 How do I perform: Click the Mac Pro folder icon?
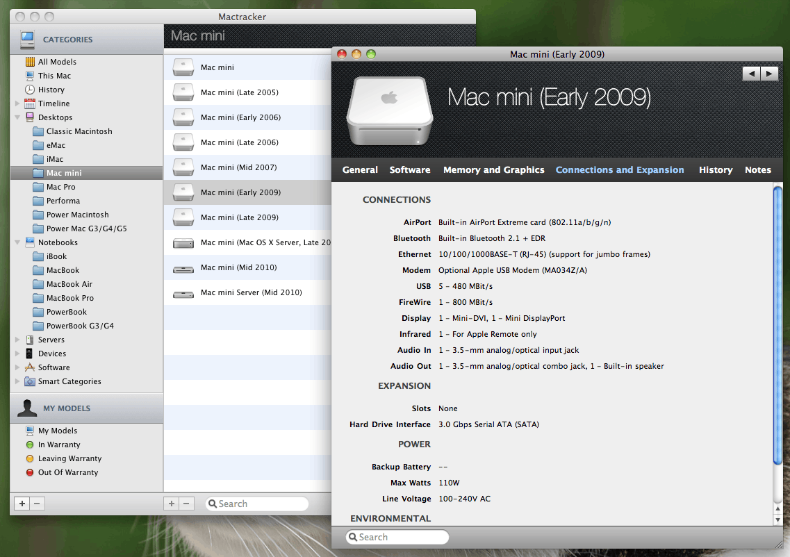(x=38, y=187)
